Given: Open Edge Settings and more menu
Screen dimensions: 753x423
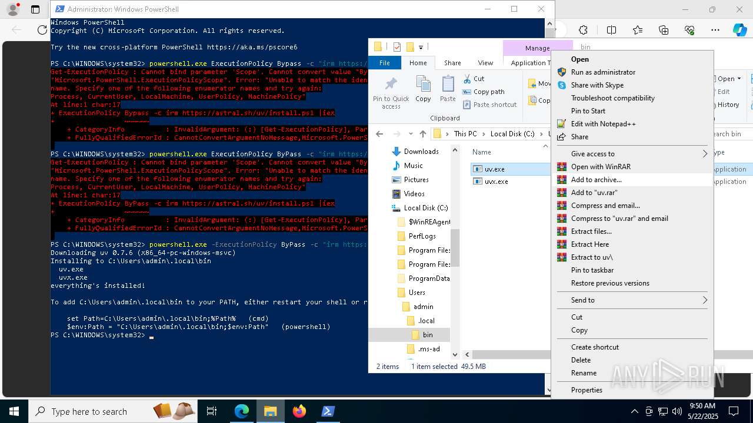Looking at the screenshot, I should 715,30.
